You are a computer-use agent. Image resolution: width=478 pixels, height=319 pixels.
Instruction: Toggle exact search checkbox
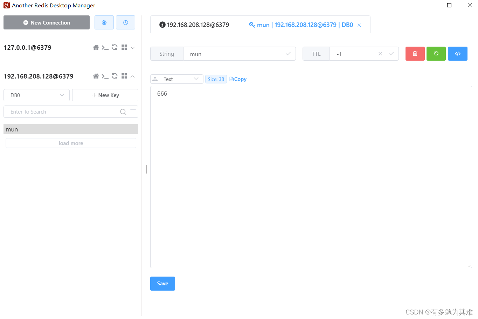click(x=133, y=112)
